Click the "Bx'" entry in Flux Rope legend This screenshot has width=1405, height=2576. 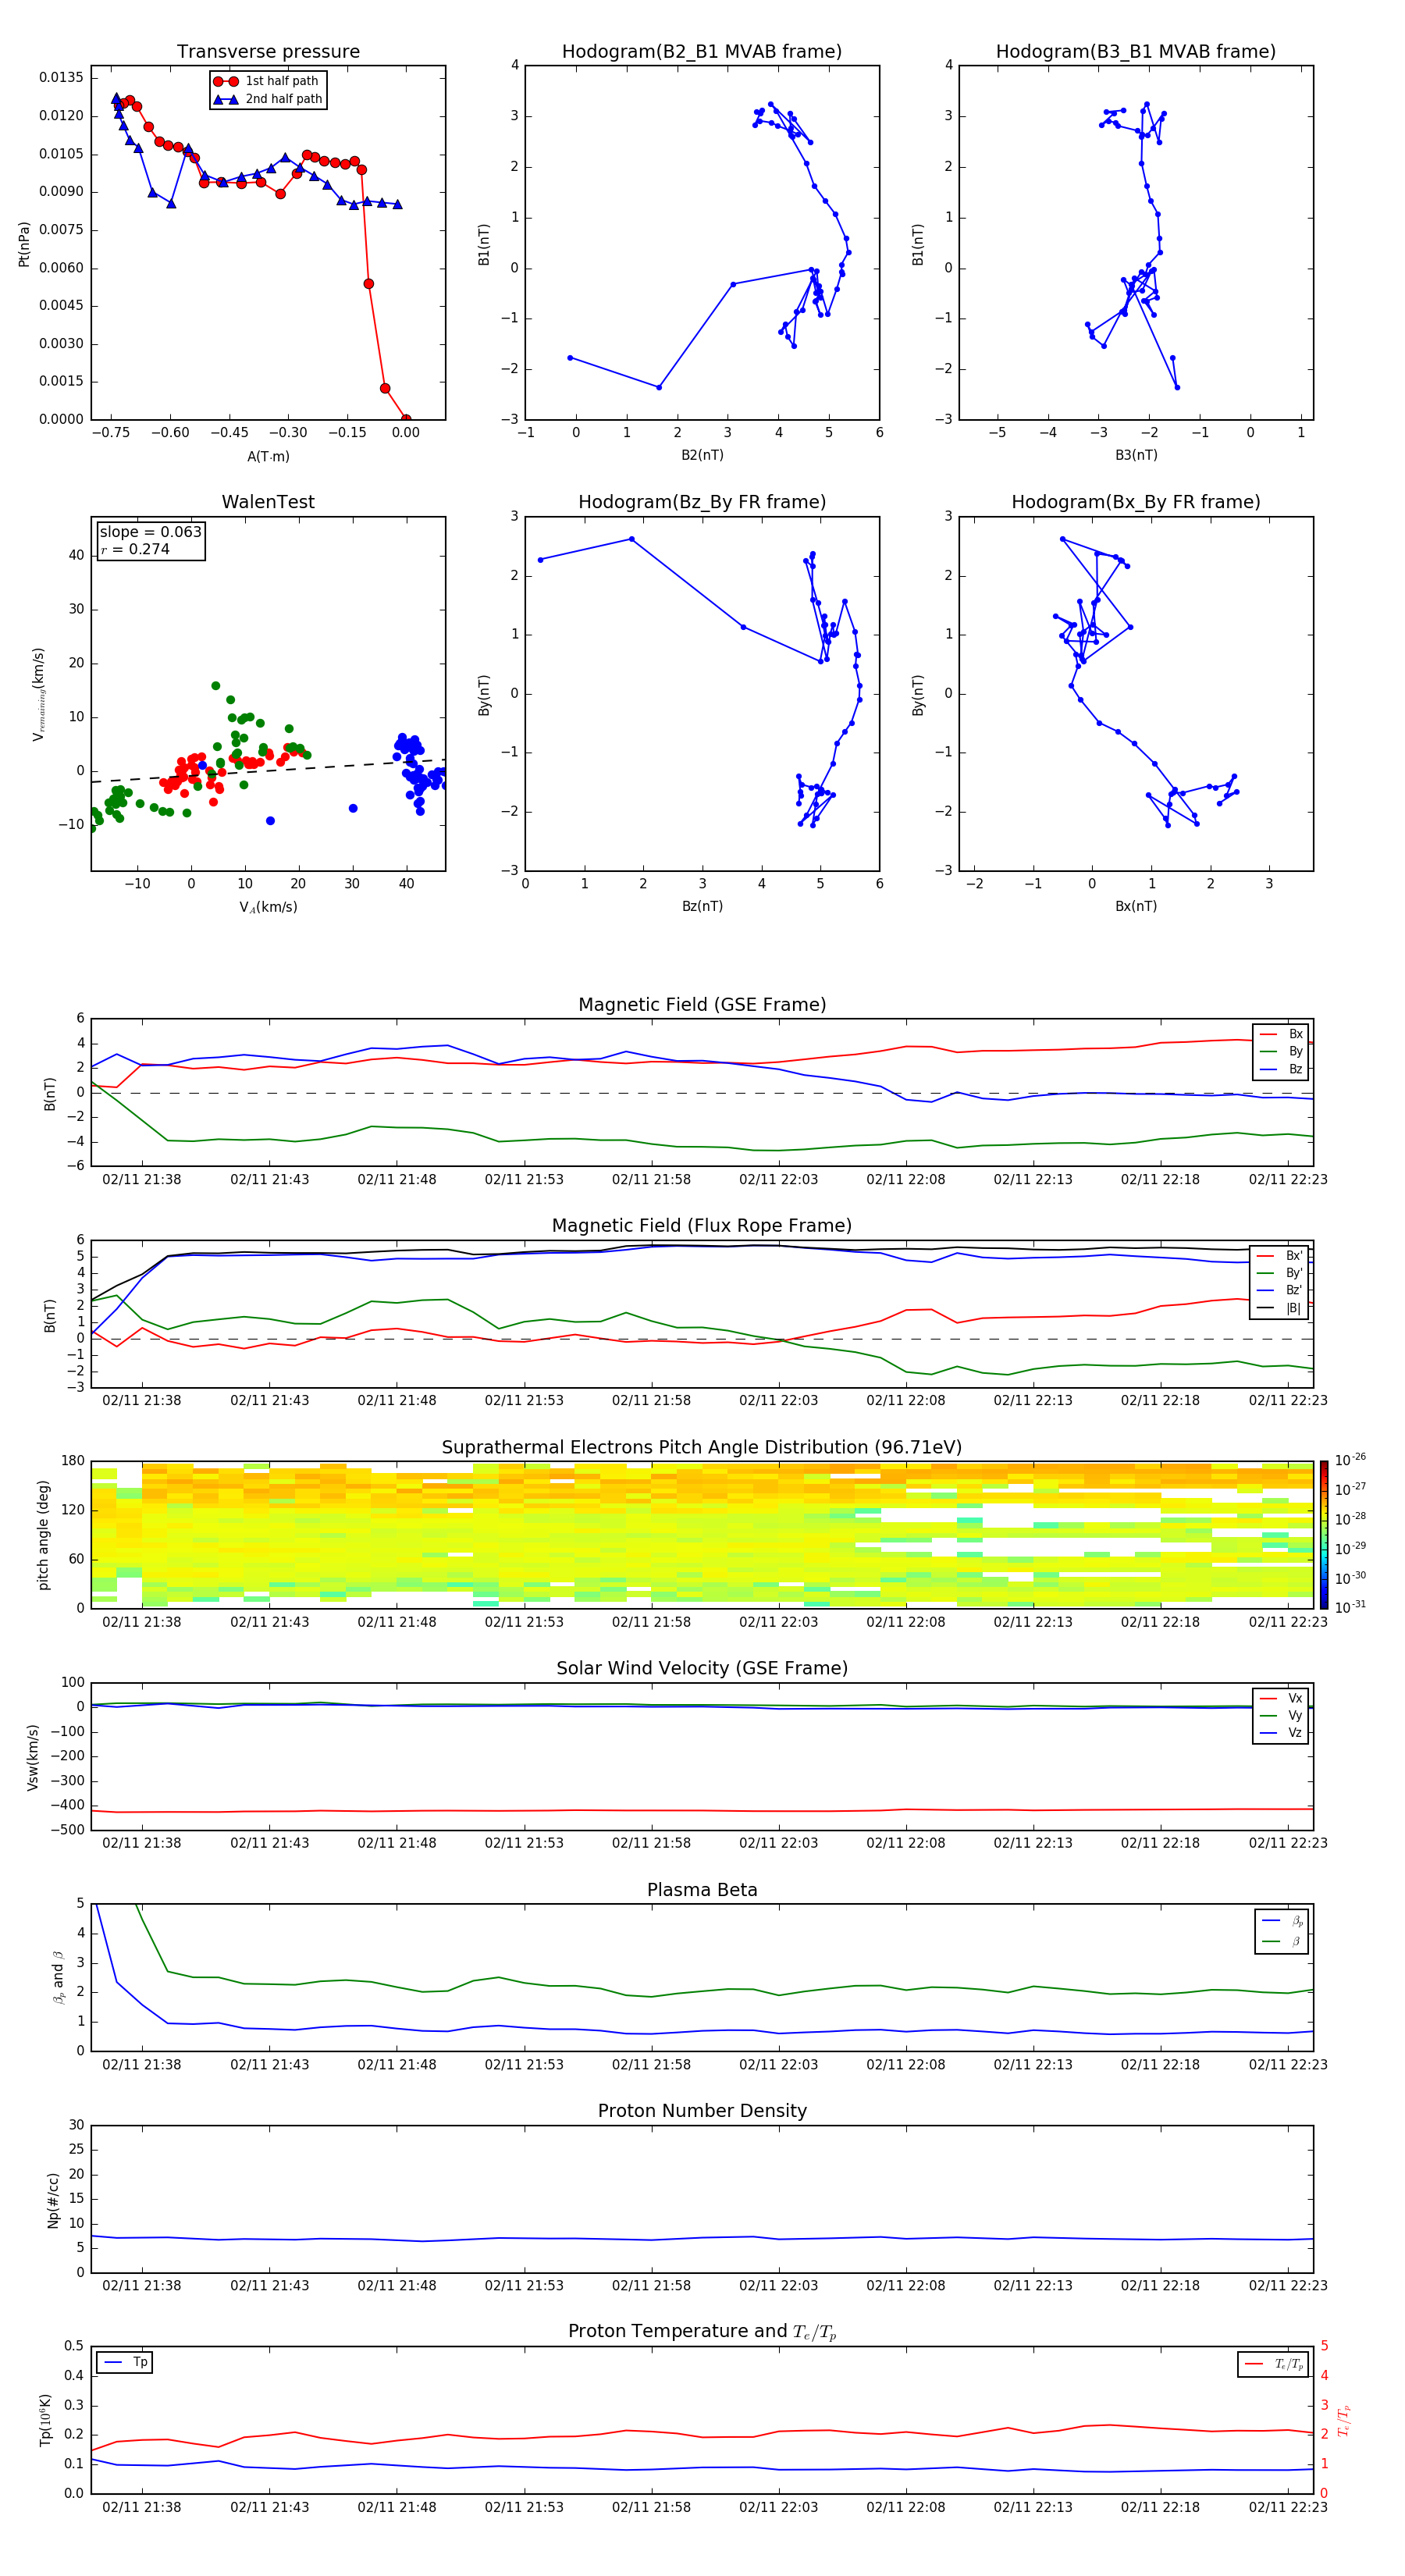click(x=1280, y=1256)
